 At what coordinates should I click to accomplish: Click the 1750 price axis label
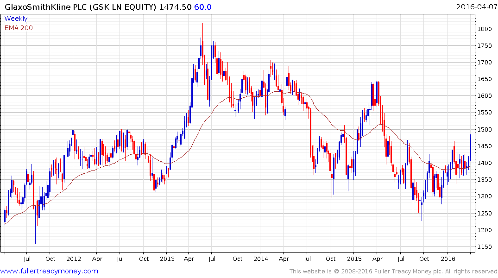tap(485, 46)
